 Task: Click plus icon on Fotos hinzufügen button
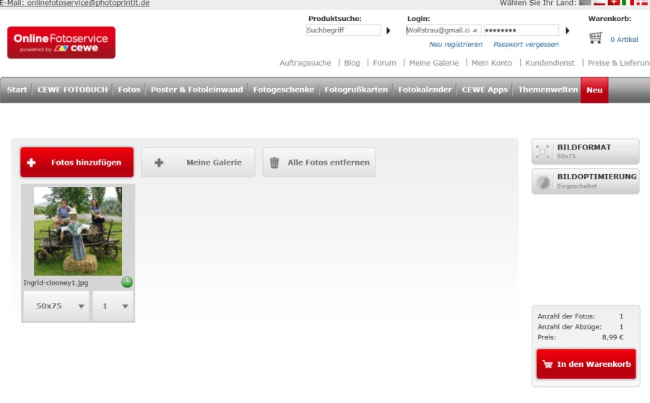(31, 162)
